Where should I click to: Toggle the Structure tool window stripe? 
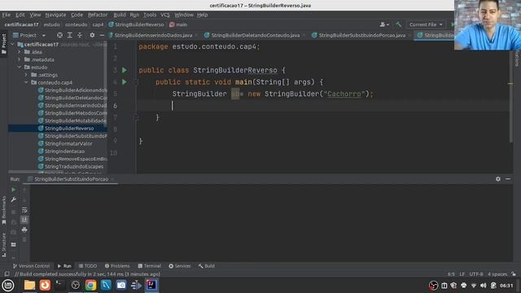(3, 245)
